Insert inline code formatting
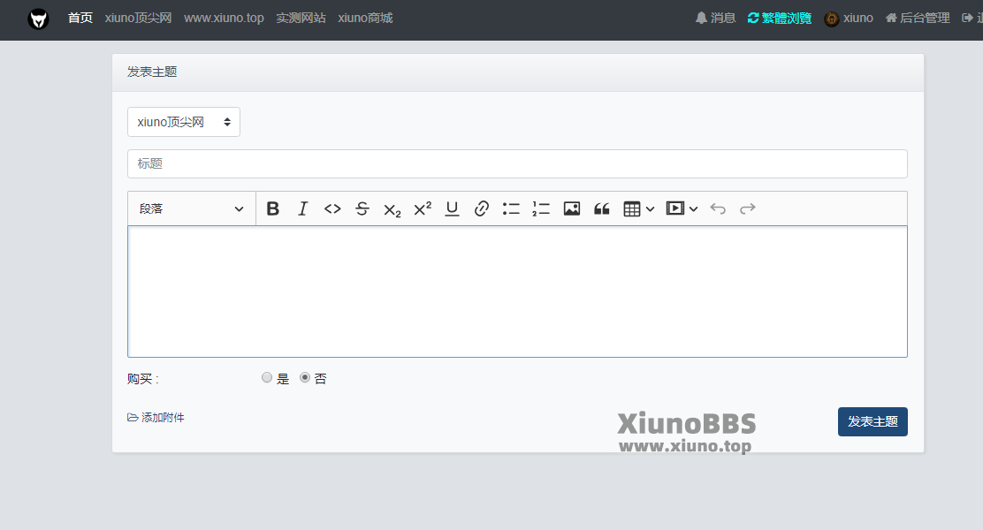The image size is (983, 530). (x=332, y=208)
